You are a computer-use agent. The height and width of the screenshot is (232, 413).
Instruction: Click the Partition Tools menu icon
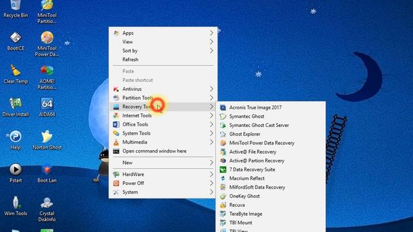coord(116,98)
